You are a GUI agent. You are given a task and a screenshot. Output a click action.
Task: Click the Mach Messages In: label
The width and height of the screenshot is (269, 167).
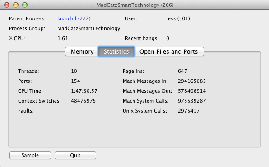[x=145, y=81]
